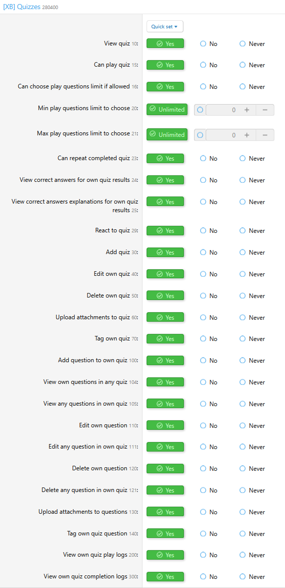Set Delete own quiz to No
285x588 pixels.
[x=209, y=296]
